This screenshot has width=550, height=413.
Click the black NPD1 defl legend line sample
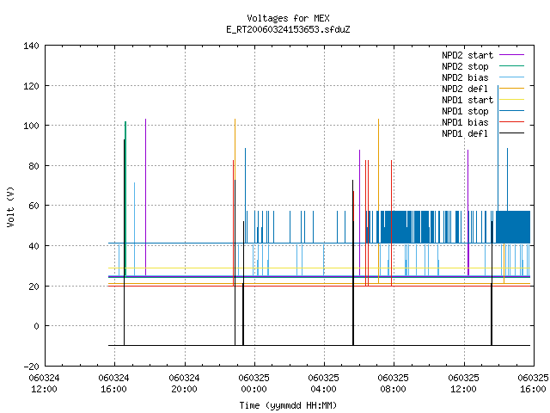(x=512, y=133)
